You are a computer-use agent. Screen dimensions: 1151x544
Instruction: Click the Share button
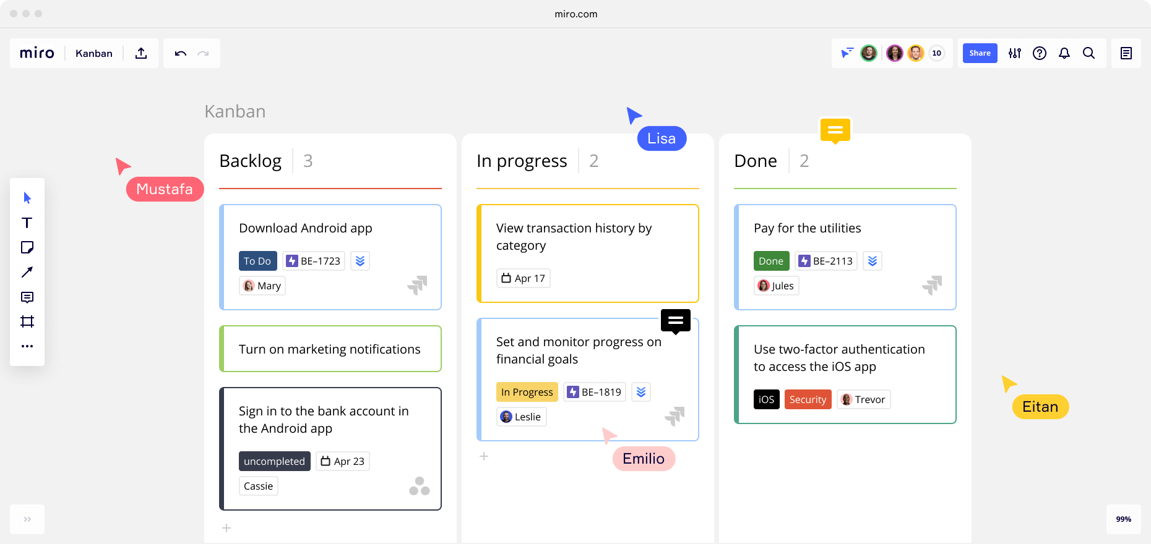click(x=980, y=53)
